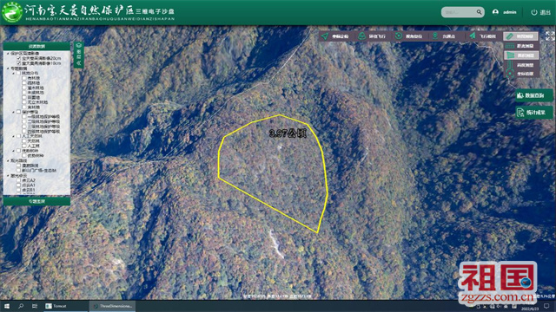
Task: Start the flight simulation tool
Action: [x=473, y=36]
